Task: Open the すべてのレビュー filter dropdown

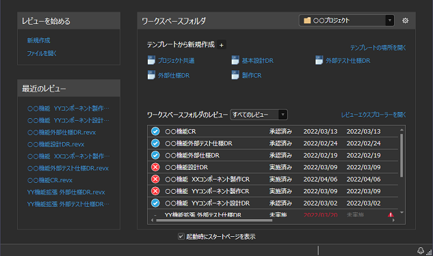Action: [x=283, y=115]
